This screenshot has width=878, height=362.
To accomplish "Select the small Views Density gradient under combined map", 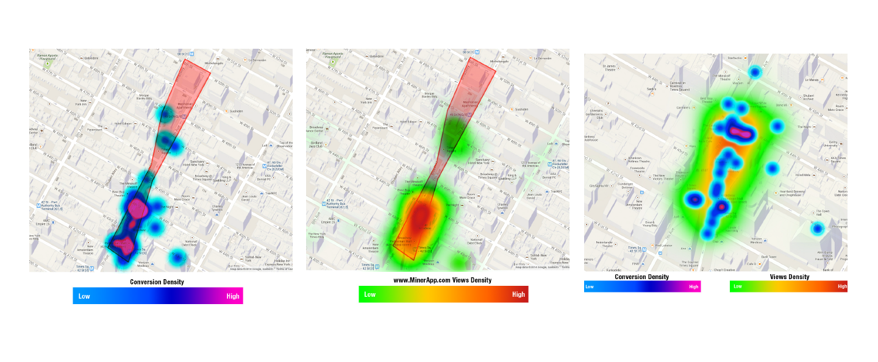I will 788,286.
